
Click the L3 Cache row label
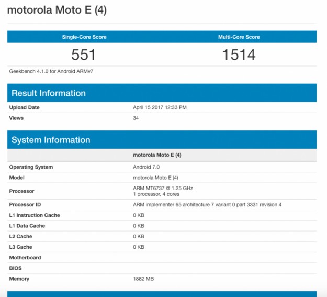click(20, 247)
